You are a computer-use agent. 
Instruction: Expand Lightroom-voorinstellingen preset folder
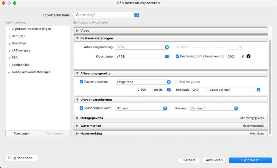click(x=9, y=29)
